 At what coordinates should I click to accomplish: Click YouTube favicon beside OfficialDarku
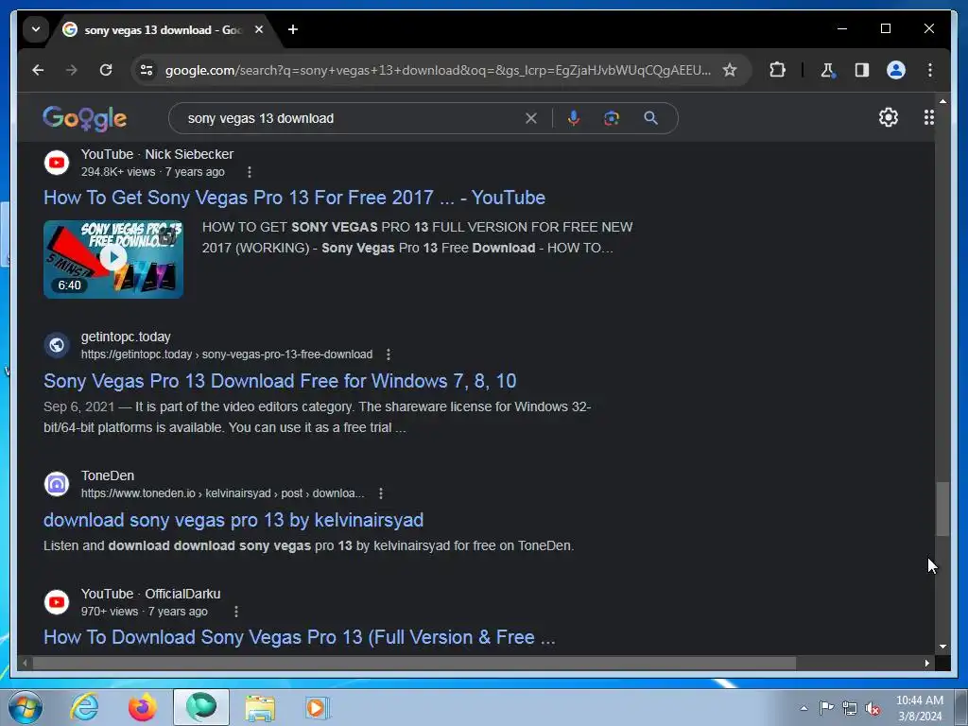click(57, 602)
